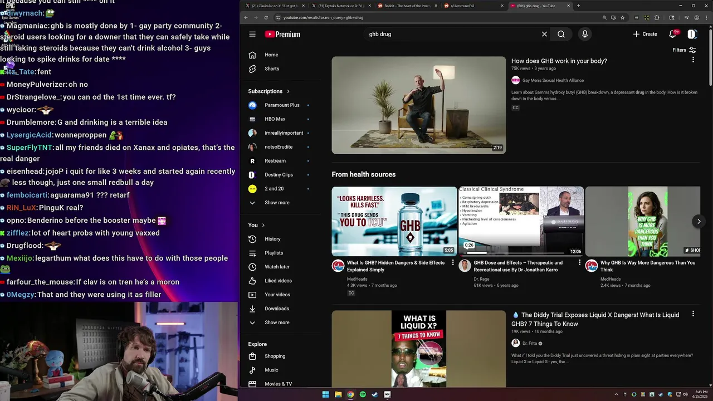Viewport: 713px width, 401px height.
Task: Reload the page
Action: coord(266,17)
